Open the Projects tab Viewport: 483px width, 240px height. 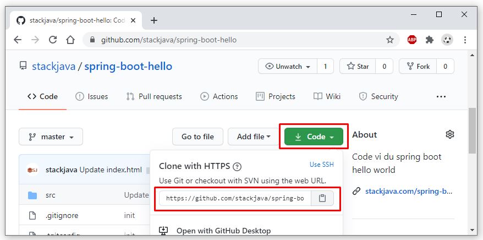[276, 97]
